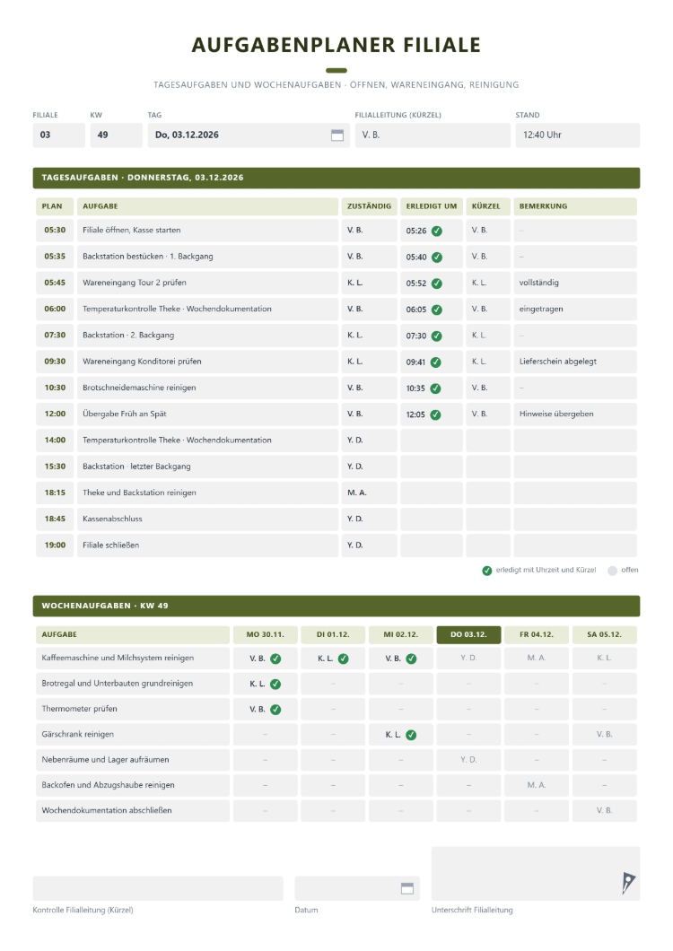Click the ERLEDIGT UM column header
Screen dimensions: 673x951
tap(432, 206)
